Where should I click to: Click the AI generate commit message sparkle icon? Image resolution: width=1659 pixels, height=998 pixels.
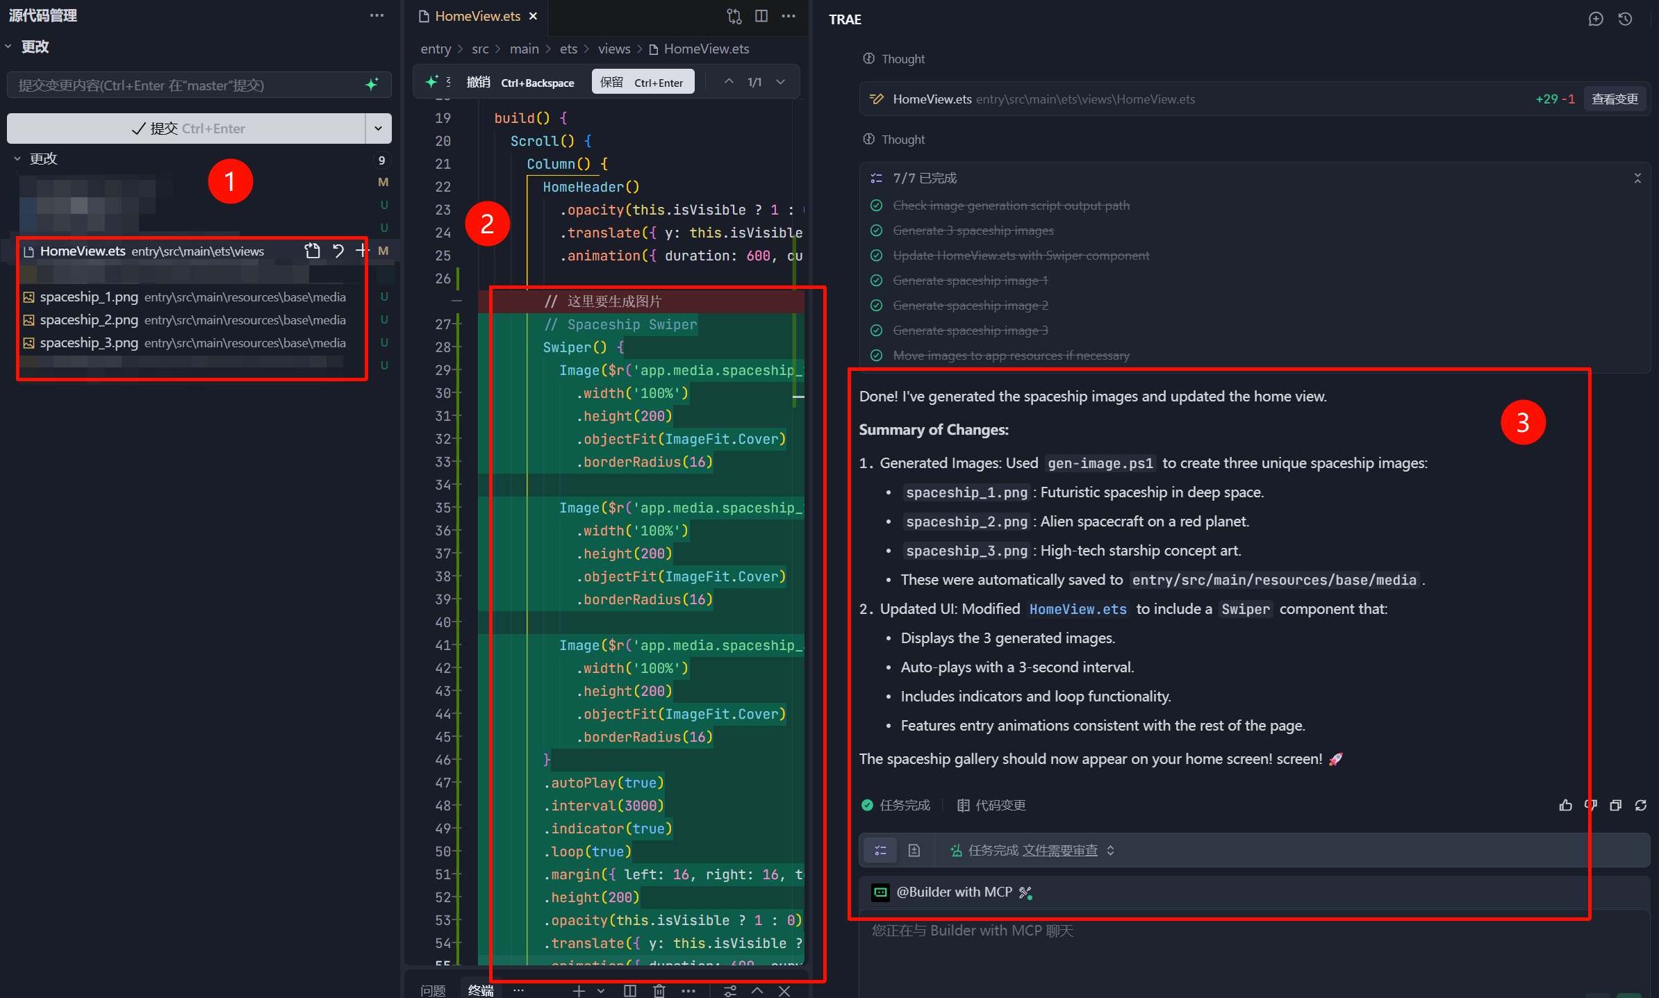point(372,85)
